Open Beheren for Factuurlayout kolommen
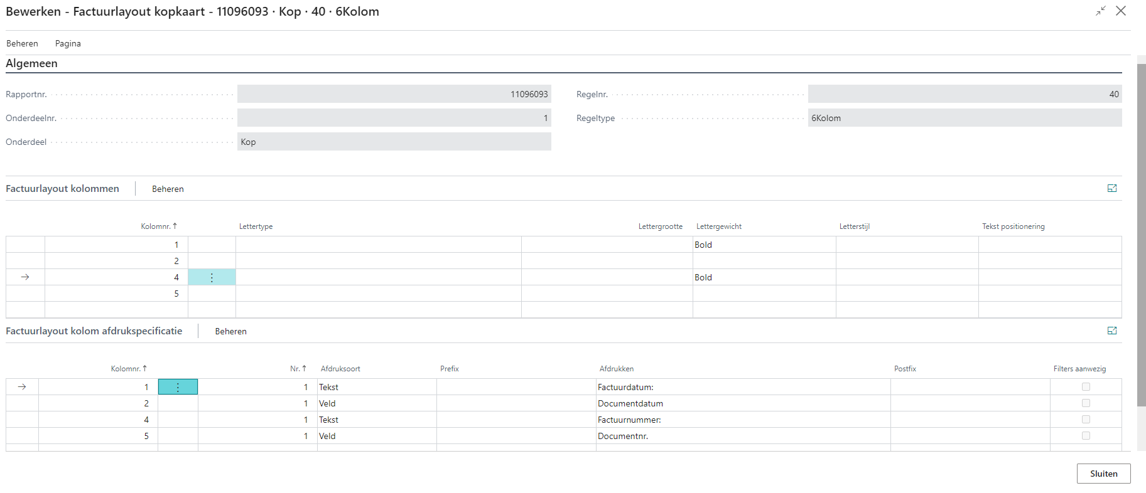 tap(168, 189)
